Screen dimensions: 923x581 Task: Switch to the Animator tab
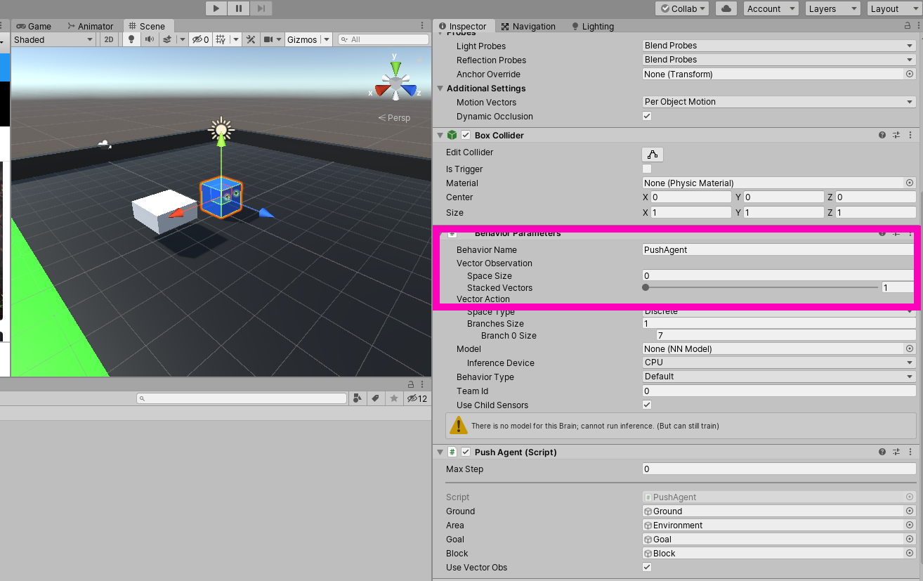pyautogui.click(x=90, y=26)
